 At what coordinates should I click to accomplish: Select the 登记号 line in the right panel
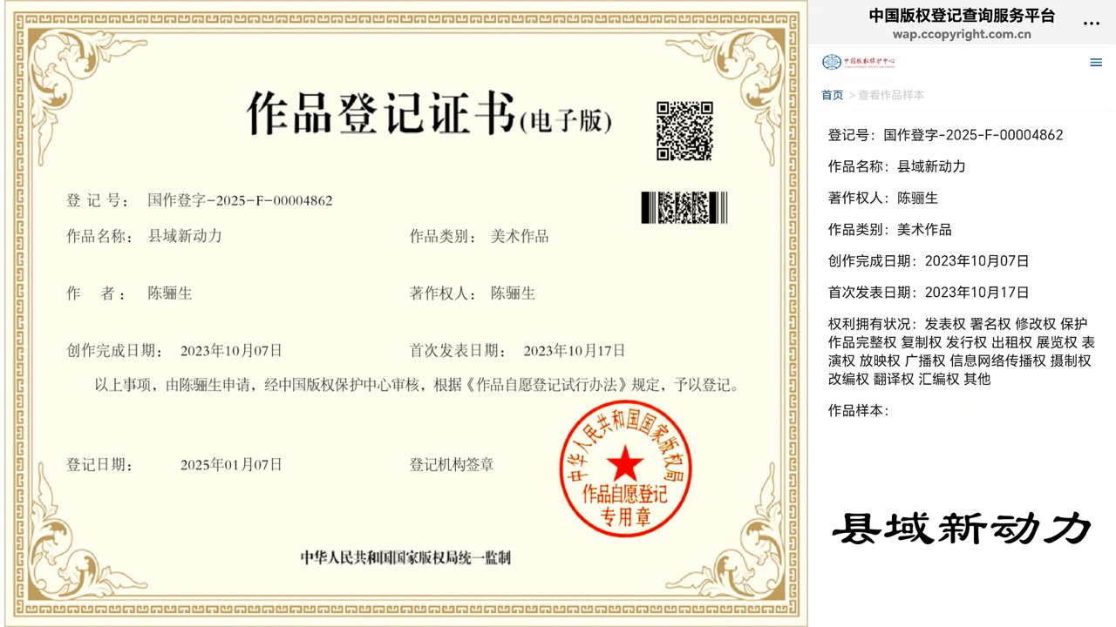coord(945,135)
